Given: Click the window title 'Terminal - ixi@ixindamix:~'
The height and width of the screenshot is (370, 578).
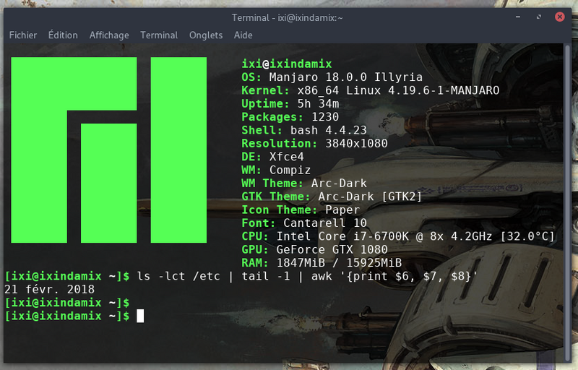Looking at the screenshot, I should pyautogui.click(x=287, y=17).
